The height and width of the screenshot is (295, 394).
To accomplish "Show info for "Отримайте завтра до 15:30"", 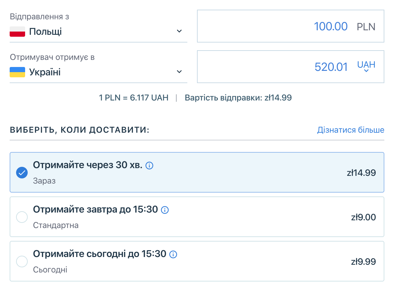I will [x=165, y=210].
